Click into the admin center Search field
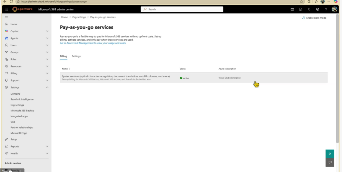 (182, 9)
